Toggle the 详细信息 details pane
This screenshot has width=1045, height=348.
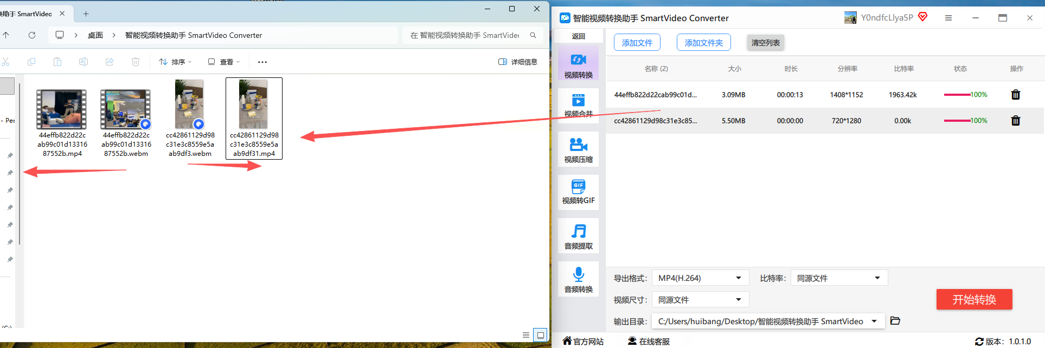(518, 62)
